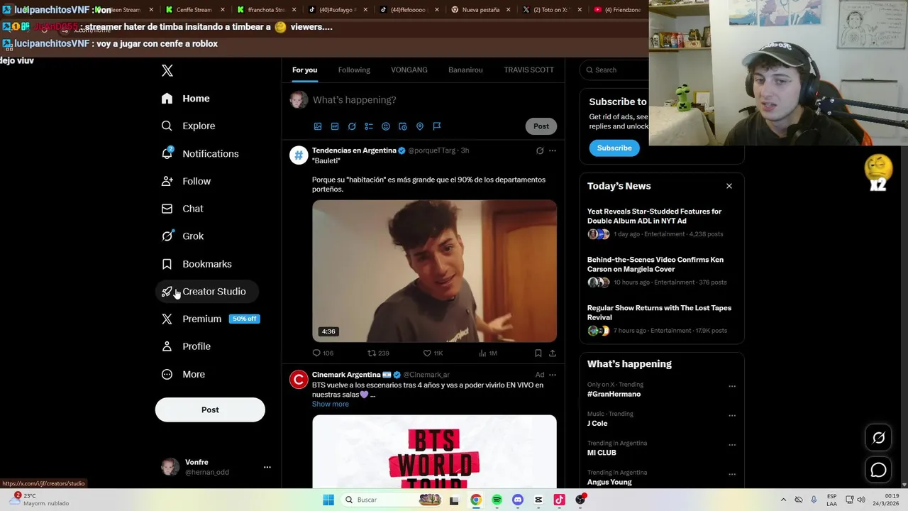Open more options for MI CLUB trend
The width and height of the screenshot is (908, 511).
coord(732,445)
